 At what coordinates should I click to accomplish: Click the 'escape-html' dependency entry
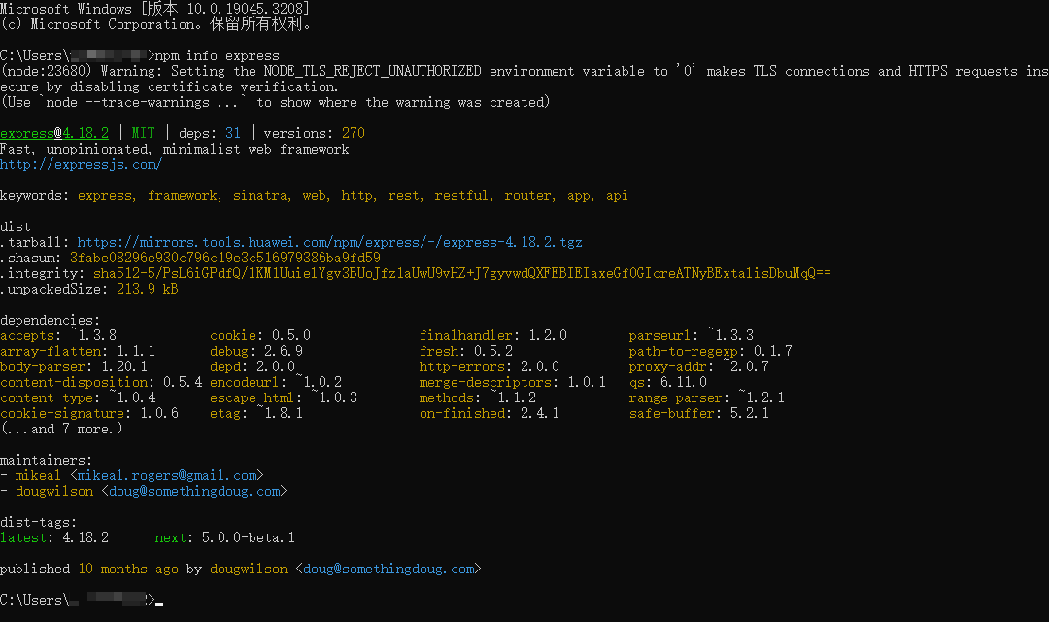[284, 397]
